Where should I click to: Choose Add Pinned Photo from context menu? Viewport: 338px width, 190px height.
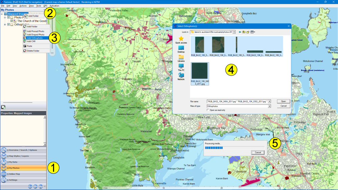pos(36,31)
